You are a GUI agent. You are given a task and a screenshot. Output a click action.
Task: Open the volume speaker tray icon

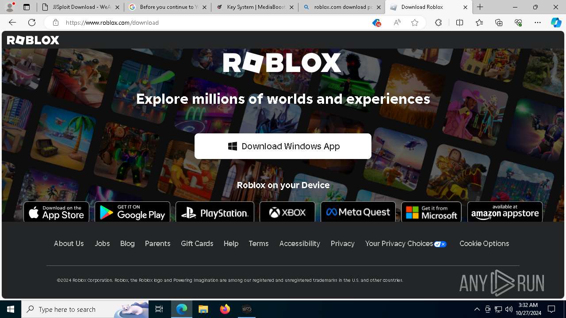point(509,309)
